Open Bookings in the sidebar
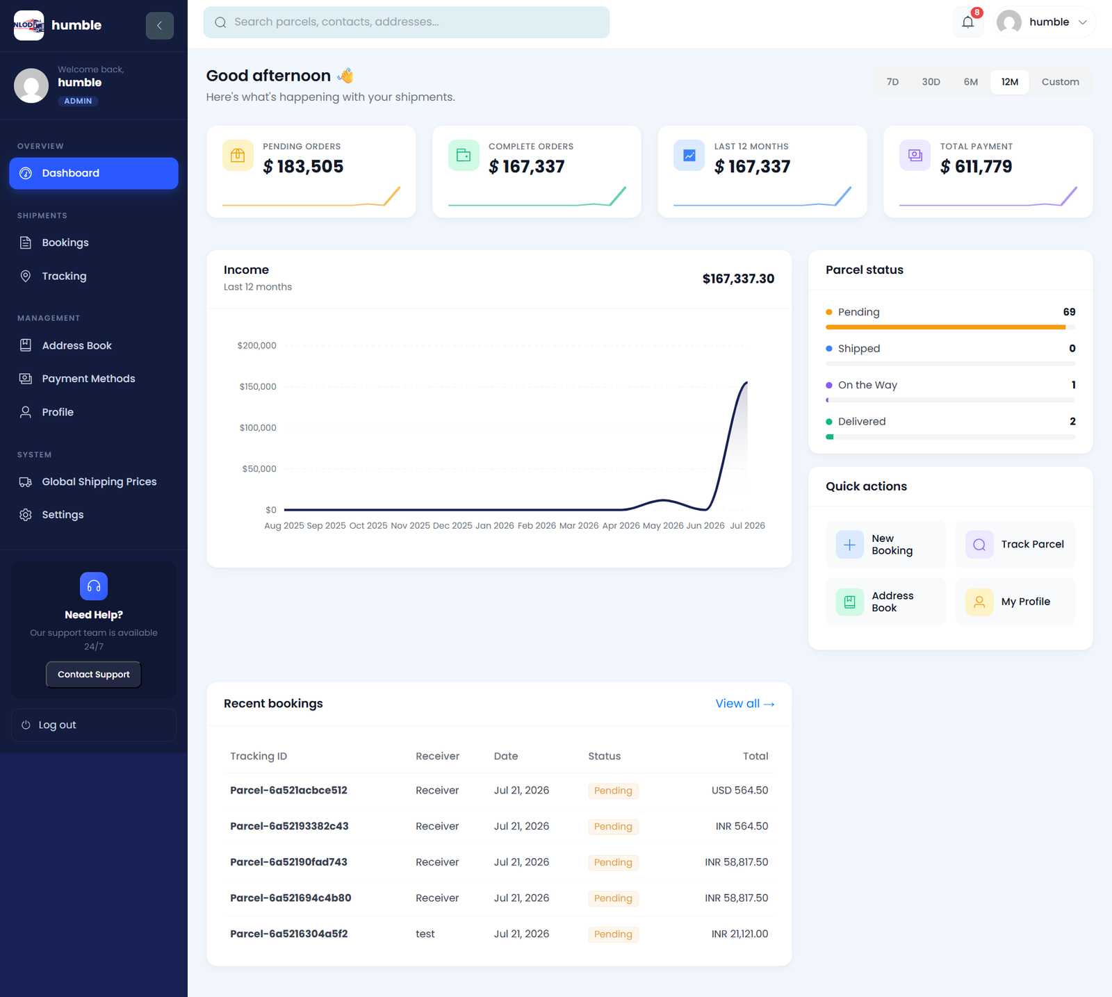This screenshot has height=997, width=1112. click(x=94, y=242)
